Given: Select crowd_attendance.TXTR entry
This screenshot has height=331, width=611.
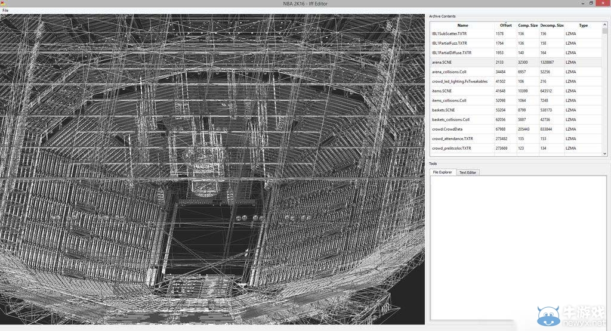Looking at the screenshot, I should pyautogui.click(x=516, y=138).
